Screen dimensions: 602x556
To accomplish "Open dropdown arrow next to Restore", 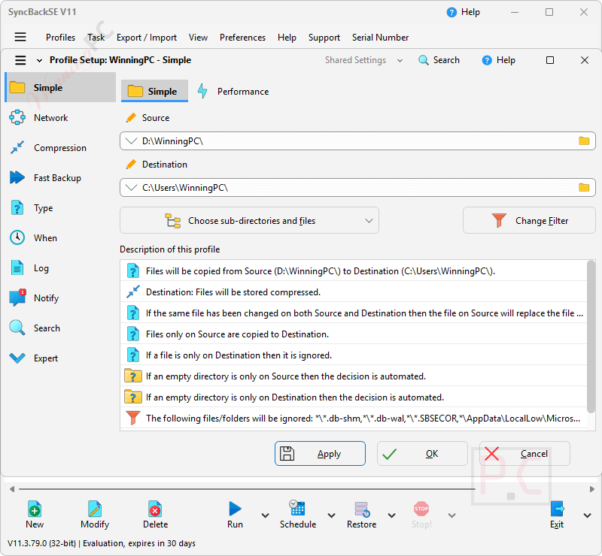I will pos(391,515).
